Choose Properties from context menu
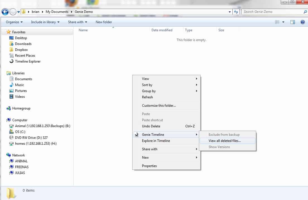 166,166
